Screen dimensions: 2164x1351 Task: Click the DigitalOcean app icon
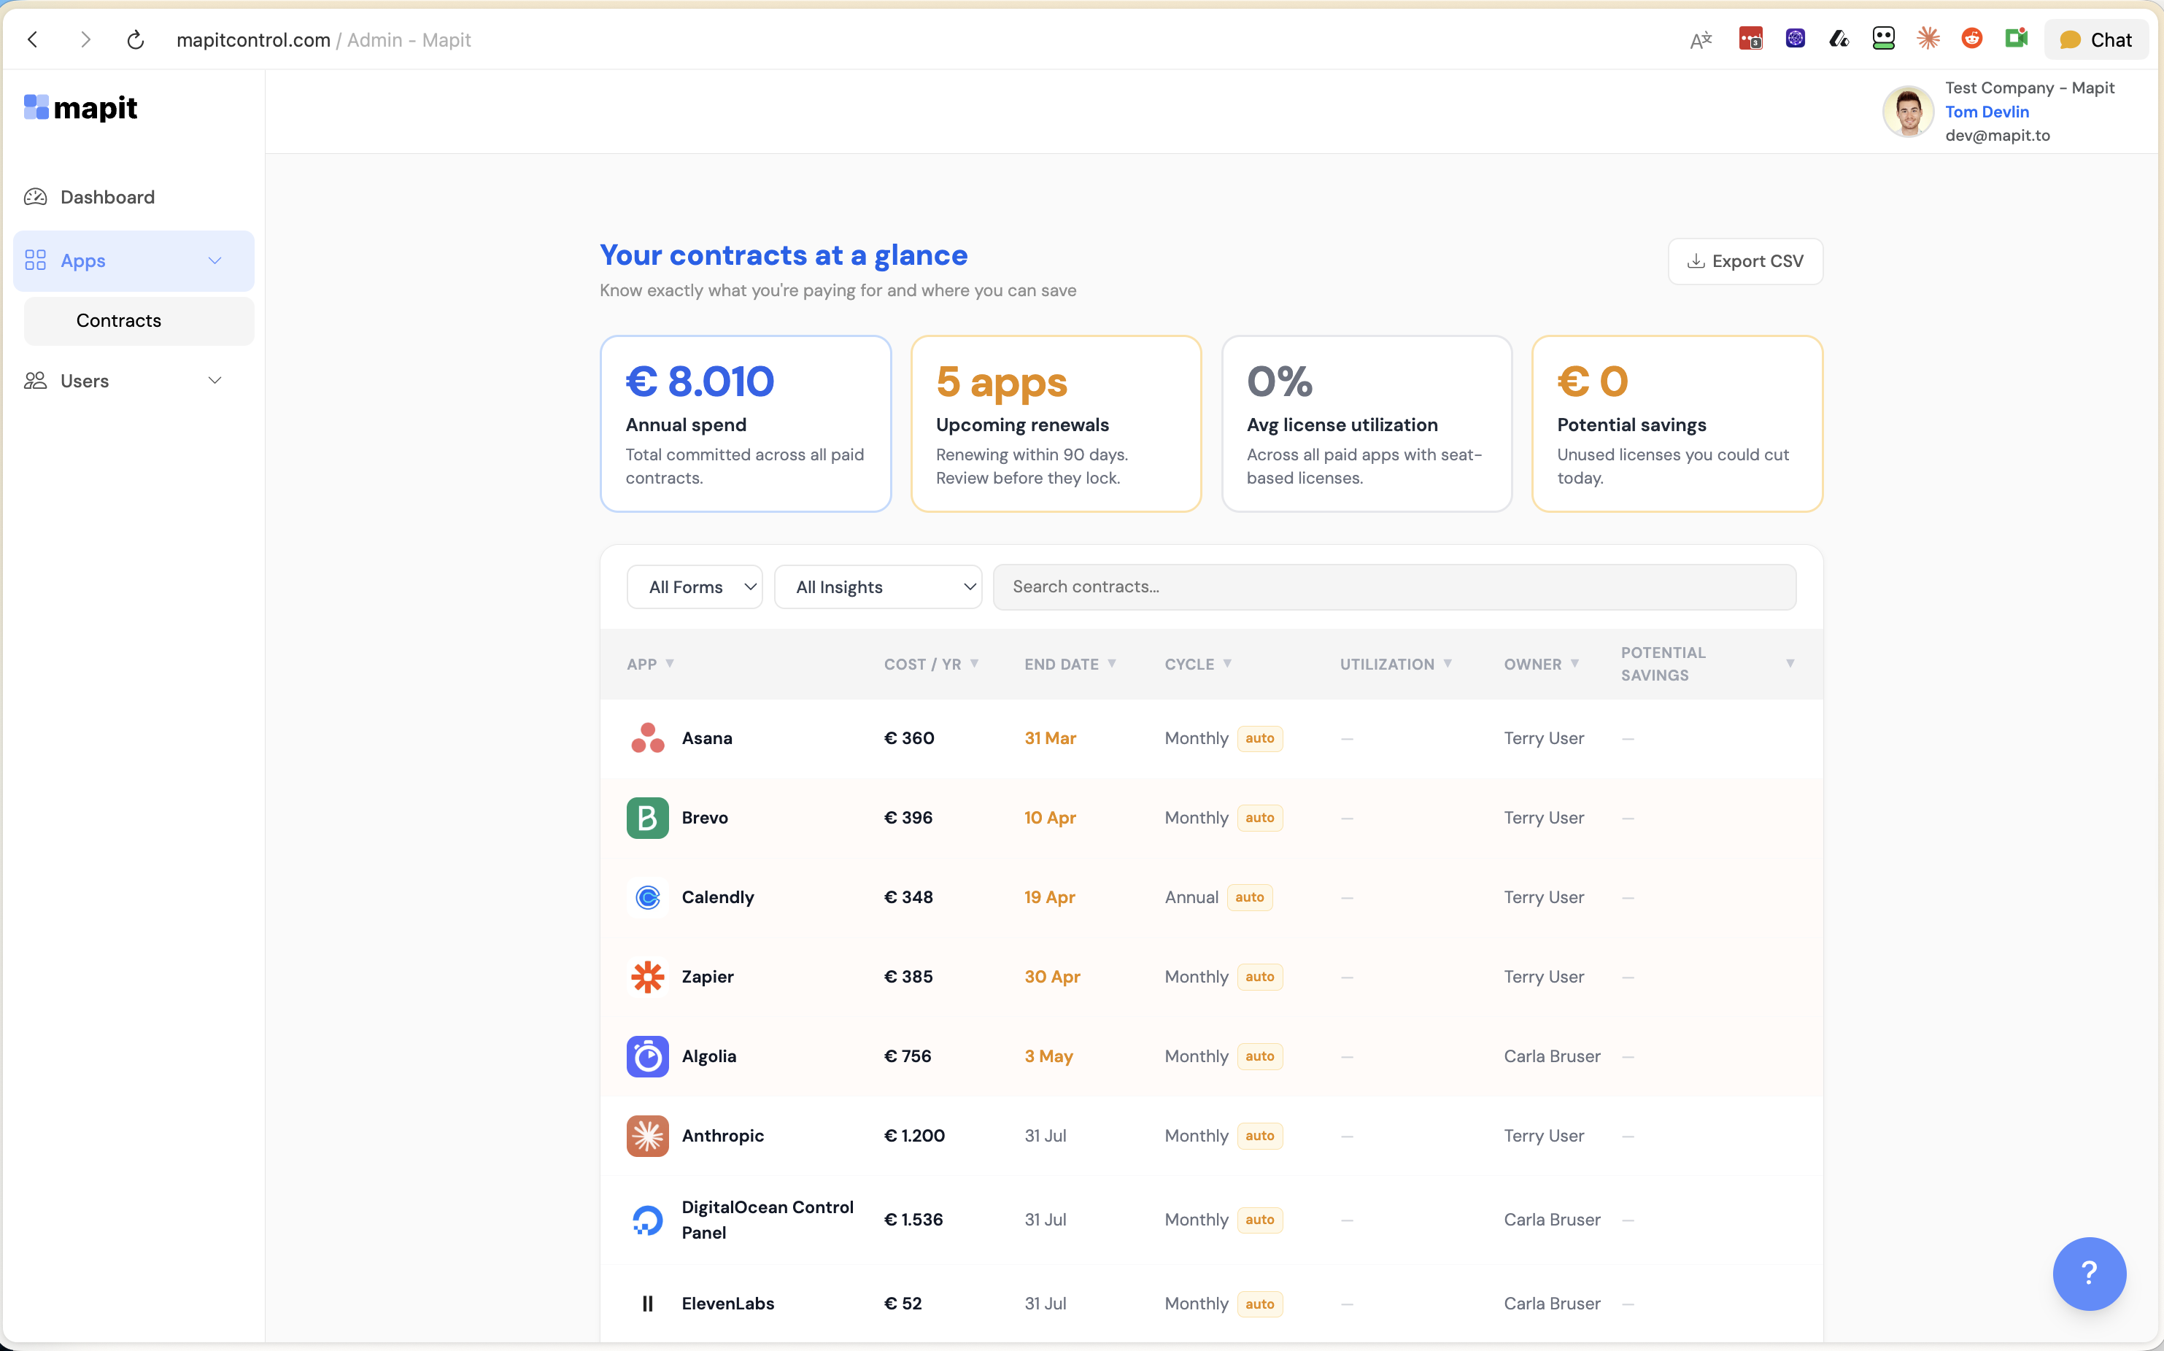(647, 1220)
